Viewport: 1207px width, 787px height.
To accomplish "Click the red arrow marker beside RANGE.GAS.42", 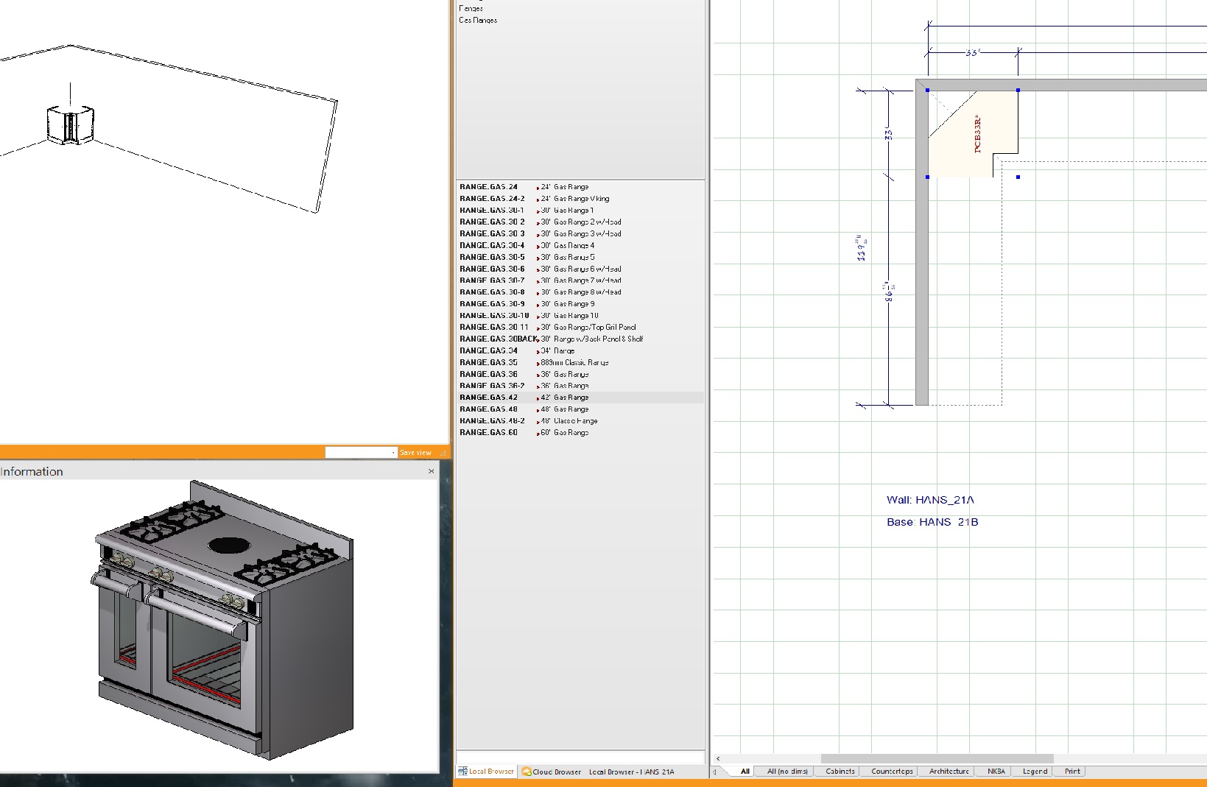I will pos(538,398).
